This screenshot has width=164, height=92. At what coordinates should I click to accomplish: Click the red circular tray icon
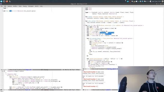(x=130, y=2)
